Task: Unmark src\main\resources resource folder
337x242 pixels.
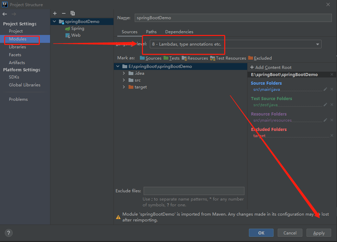Action: [332, 120]
